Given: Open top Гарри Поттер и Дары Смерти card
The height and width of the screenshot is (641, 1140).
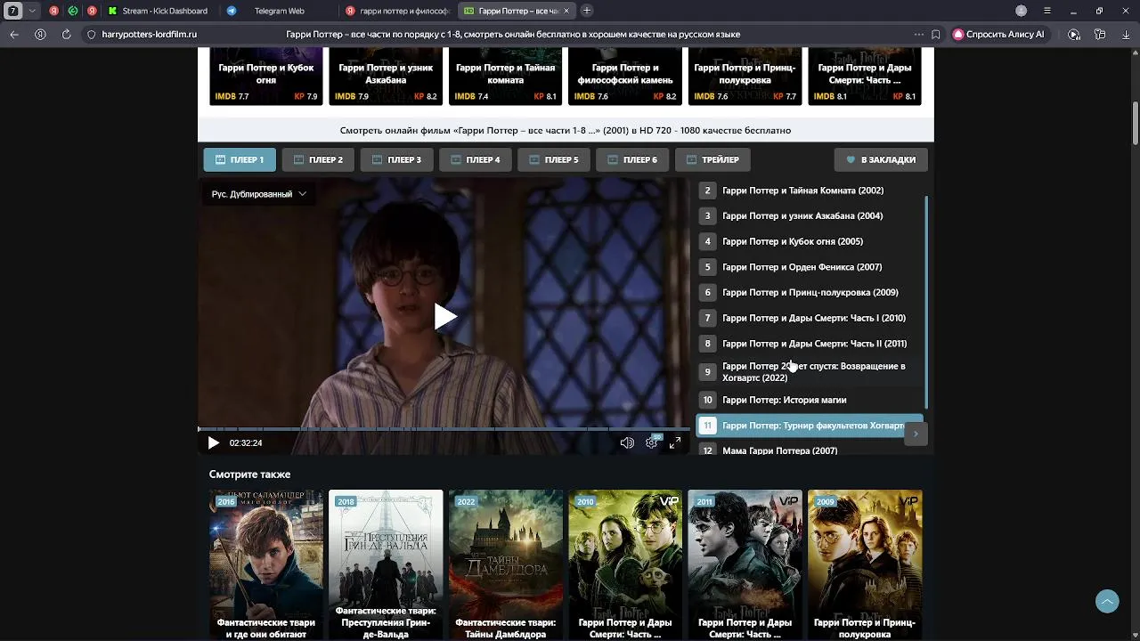Looking at the screenshot, I should pyautogui.click(x=865, y=77).
